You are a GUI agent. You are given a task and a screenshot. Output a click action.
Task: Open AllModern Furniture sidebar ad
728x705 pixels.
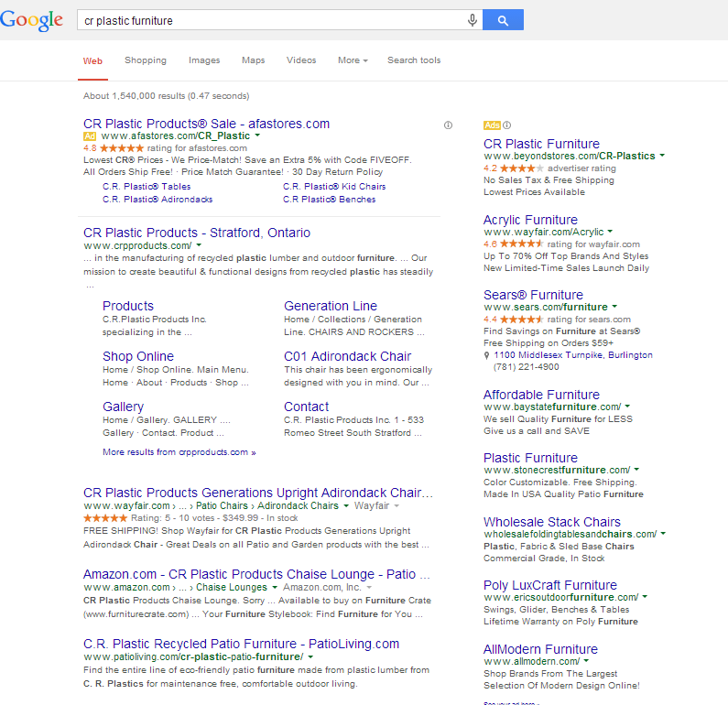pos(540,649)
